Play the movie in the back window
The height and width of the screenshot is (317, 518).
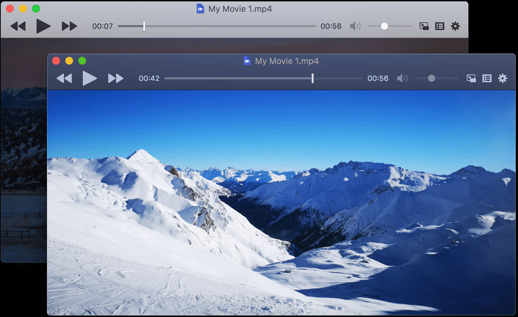[x=43, y=26]
